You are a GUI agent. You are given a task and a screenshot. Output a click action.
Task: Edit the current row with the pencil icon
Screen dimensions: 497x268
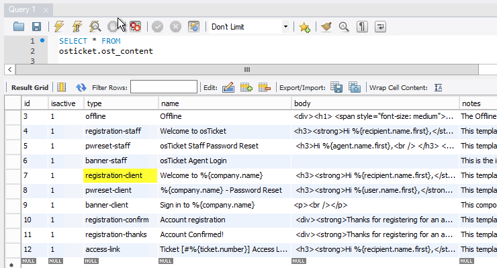228,87
